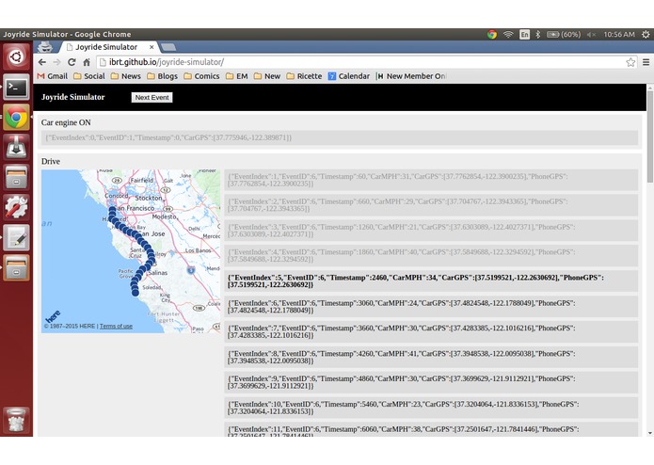Open the gray file cabinet launcher icon
654x465 pixels.
(16, 177)
